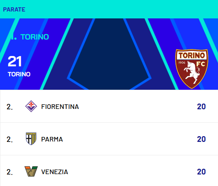Select the rank number beside Venezia
218x186 pixels.
tap(10, 172)
